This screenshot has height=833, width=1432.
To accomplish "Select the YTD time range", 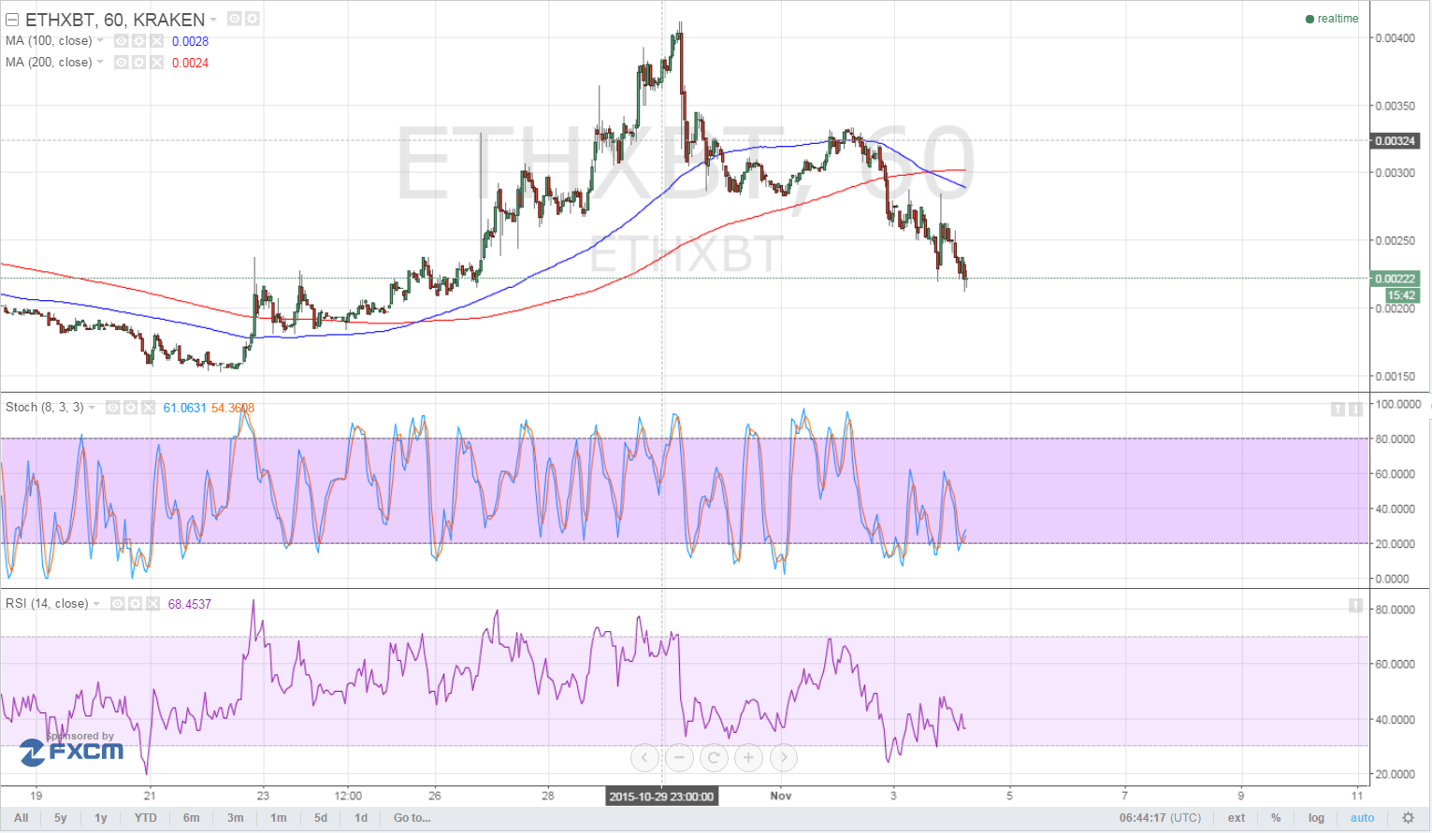I will click(x=146, y=818).
